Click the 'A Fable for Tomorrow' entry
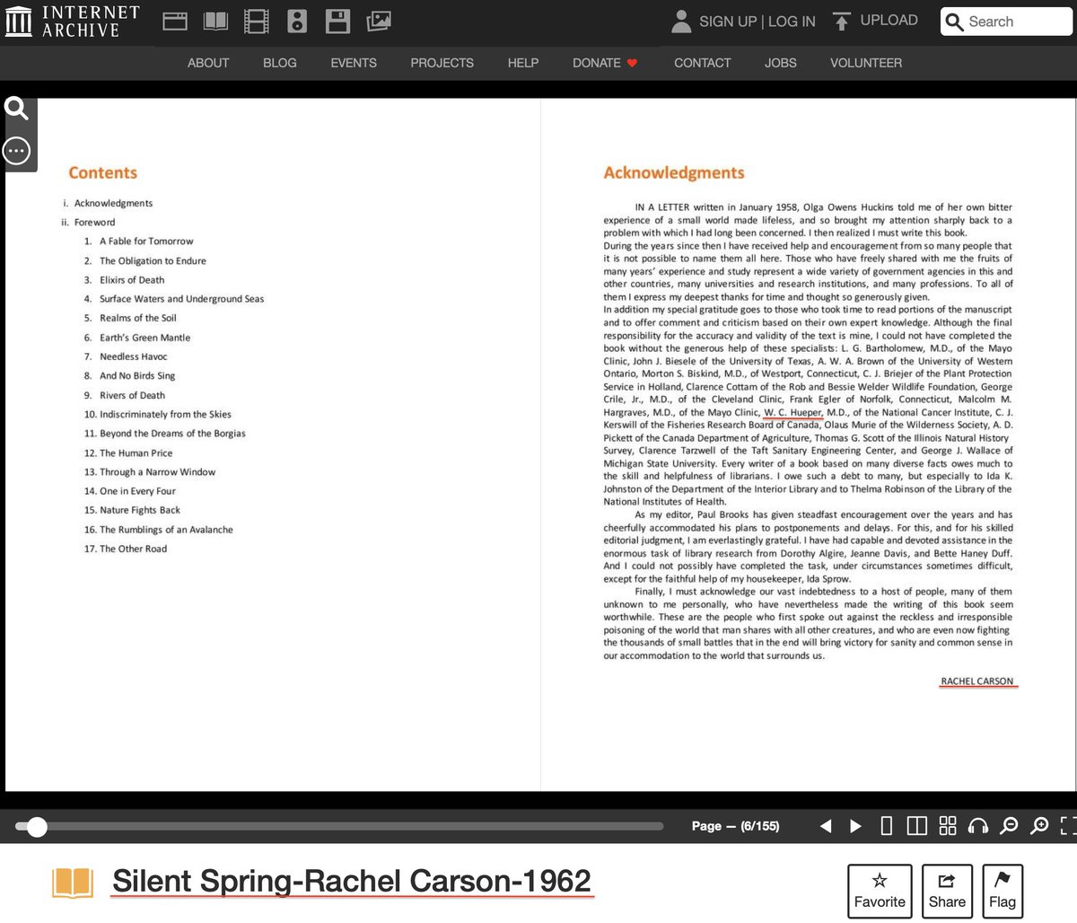Image resolution: width=1077 pixels, height=923 pixels. 146,242
